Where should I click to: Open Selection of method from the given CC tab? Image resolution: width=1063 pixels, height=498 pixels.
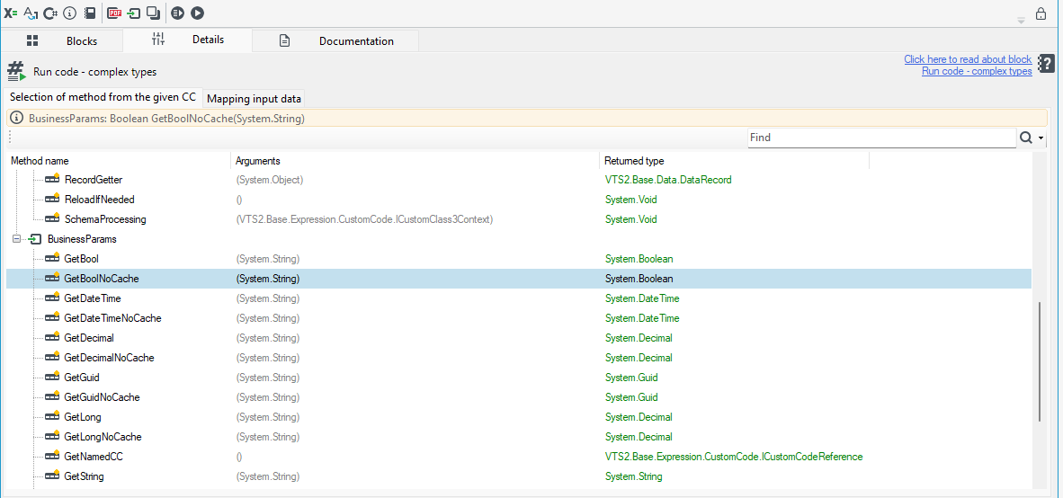103,98
